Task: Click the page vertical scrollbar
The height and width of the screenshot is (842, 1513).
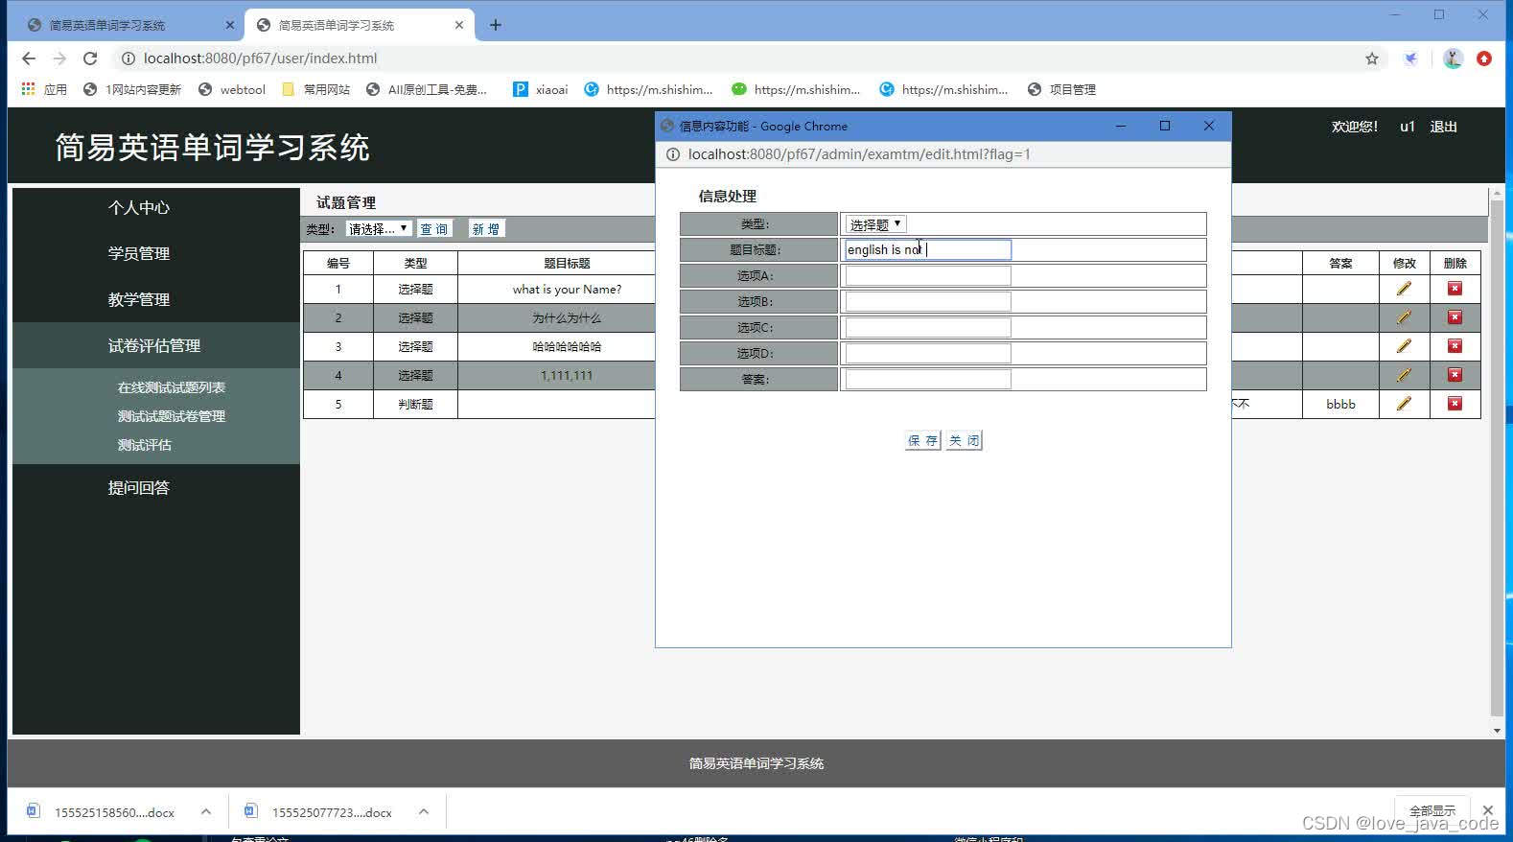Action: pyautogui.click(x=1497, y=460)
